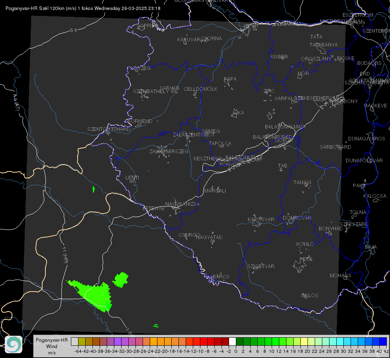
Task: Click the MARCALI city label
Action: [x=215, y=191]
